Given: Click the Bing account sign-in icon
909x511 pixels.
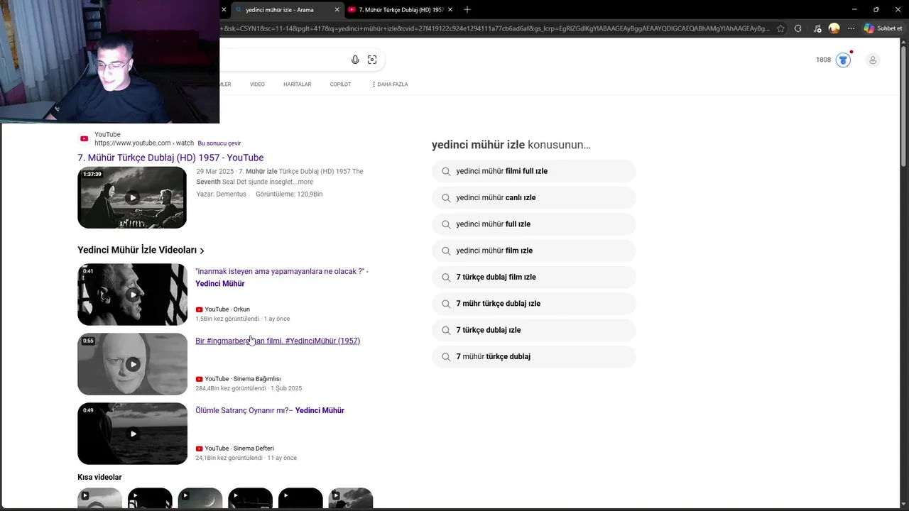Looking at the screenshot, I should 873,60.
